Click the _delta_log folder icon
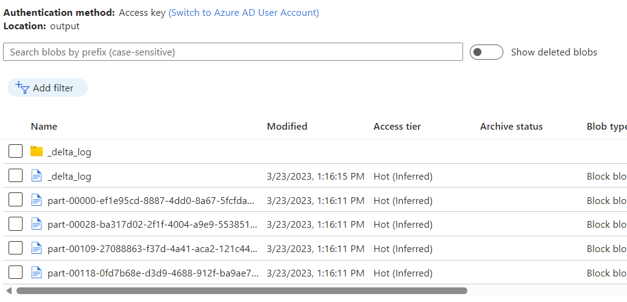 click(37, 152)
